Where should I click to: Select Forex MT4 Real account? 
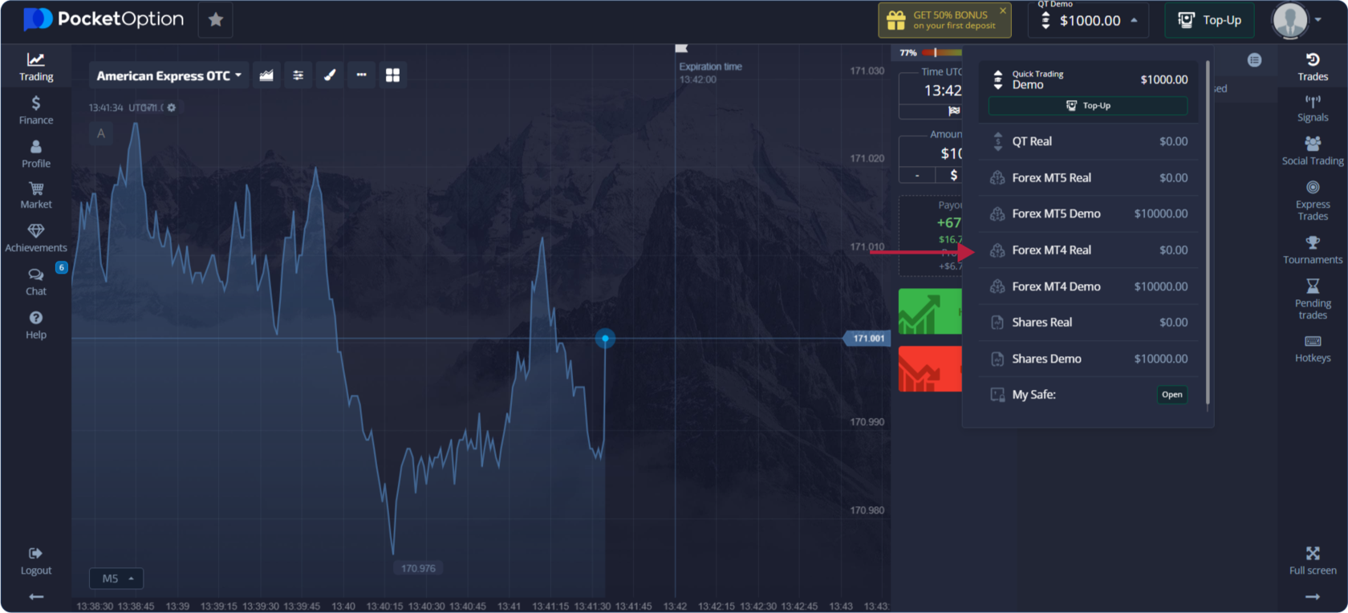click(x=1088, y=250)
